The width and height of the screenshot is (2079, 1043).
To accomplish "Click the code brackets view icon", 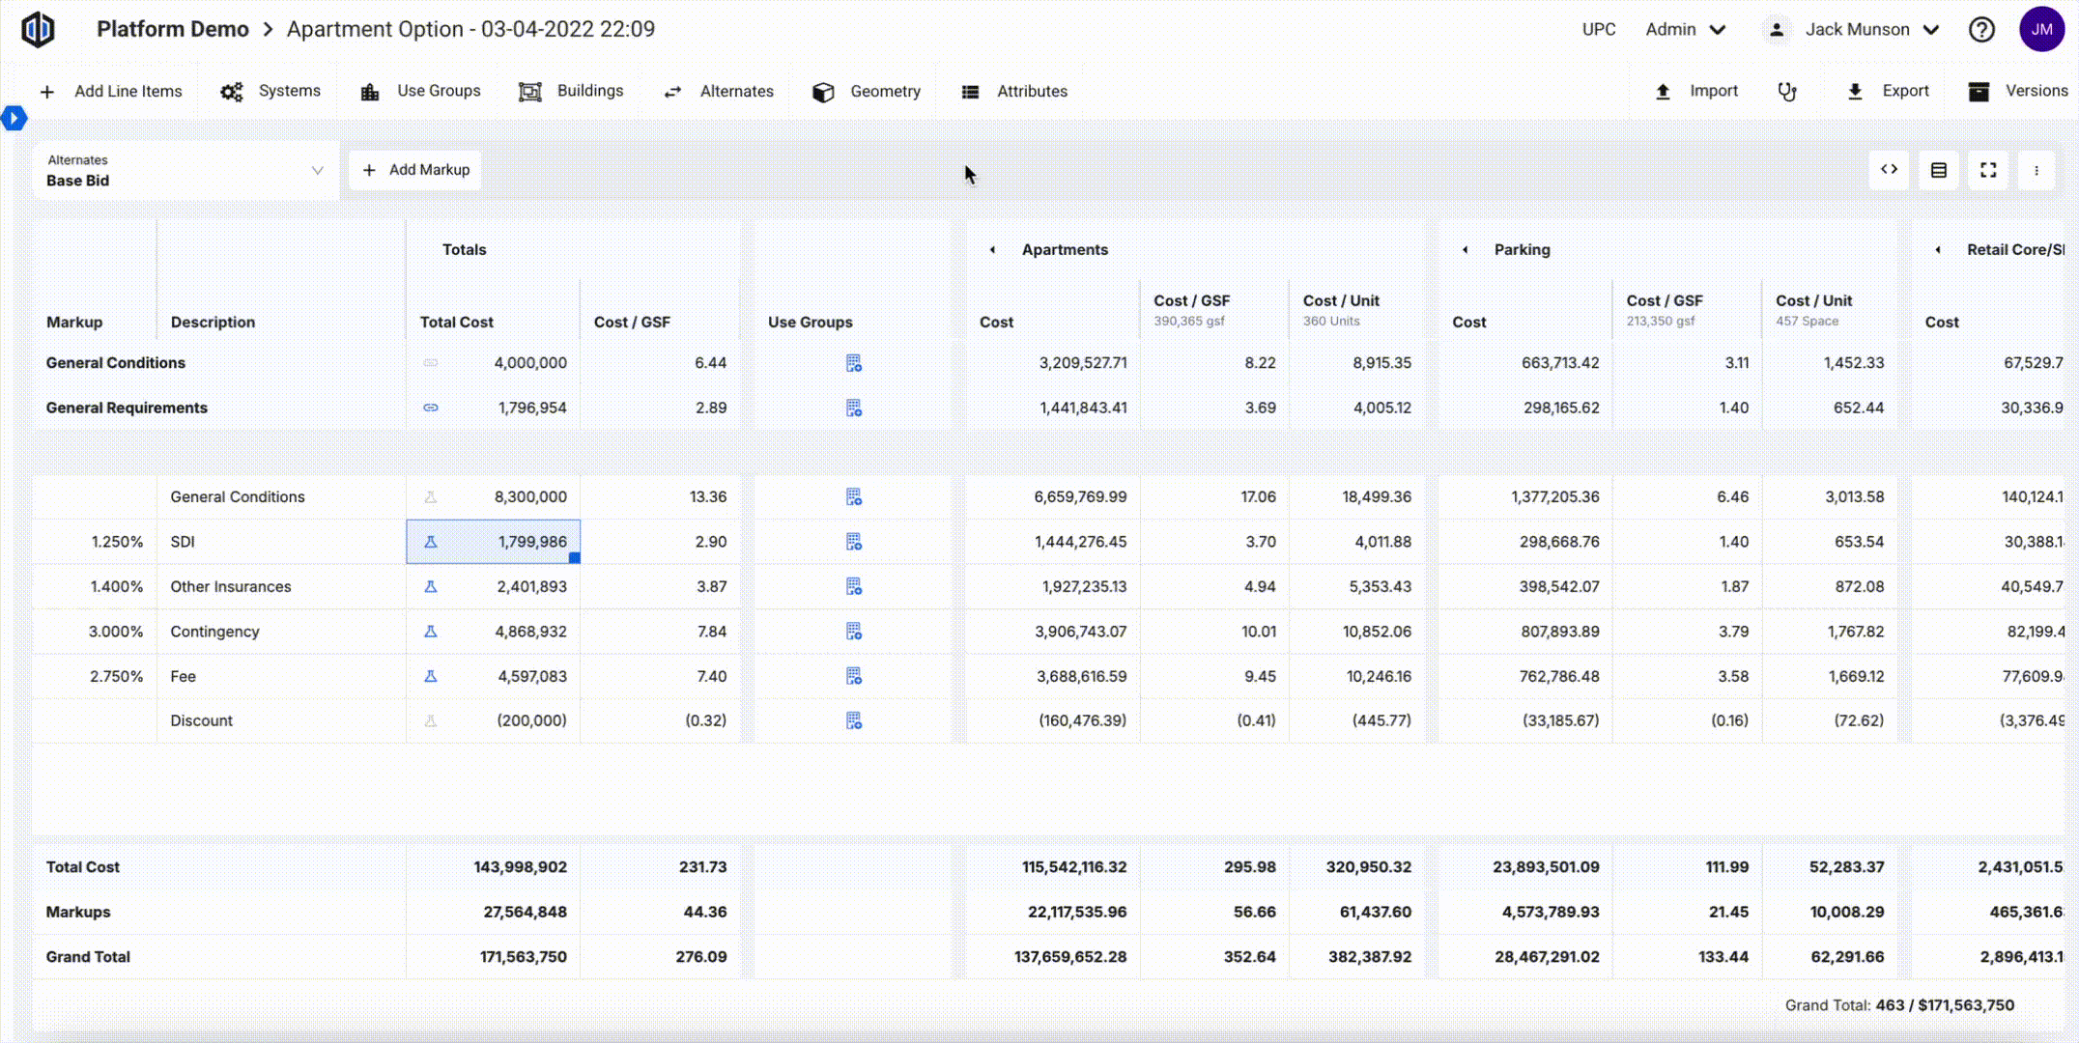I will [1889, 170].
